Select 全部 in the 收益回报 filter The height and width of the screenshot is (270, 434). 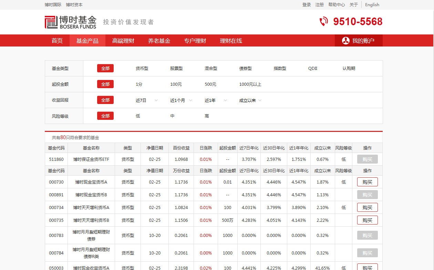[105, 100]
